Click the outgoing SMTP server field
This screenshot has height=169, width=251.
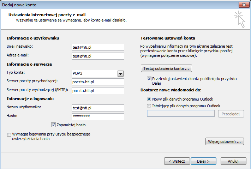tap(98, 91)
